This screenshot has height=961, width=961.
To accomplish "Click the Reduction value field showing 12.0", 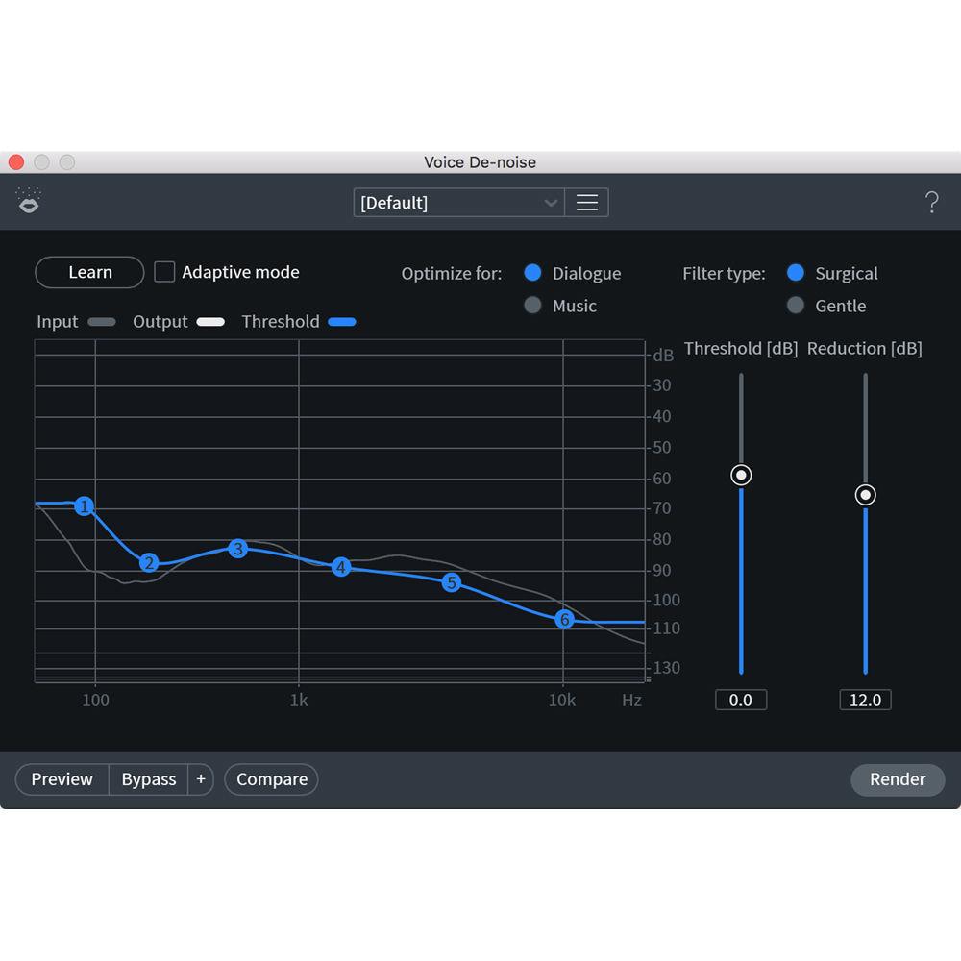I will tap(864, 700).
